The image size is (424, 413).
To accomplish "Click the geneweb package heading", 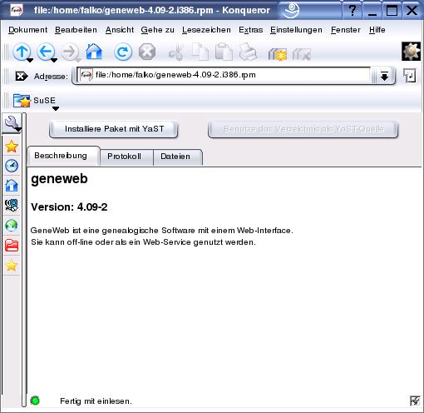I will coord(59,179).
